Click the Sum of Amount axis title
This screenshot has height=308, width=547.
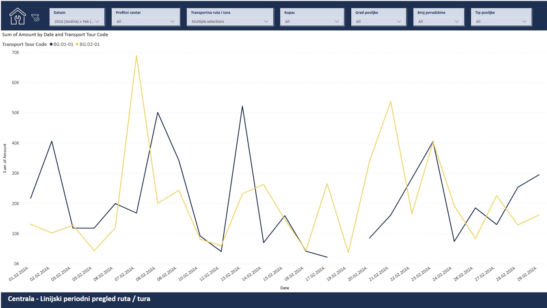click(x=5, y=158)
